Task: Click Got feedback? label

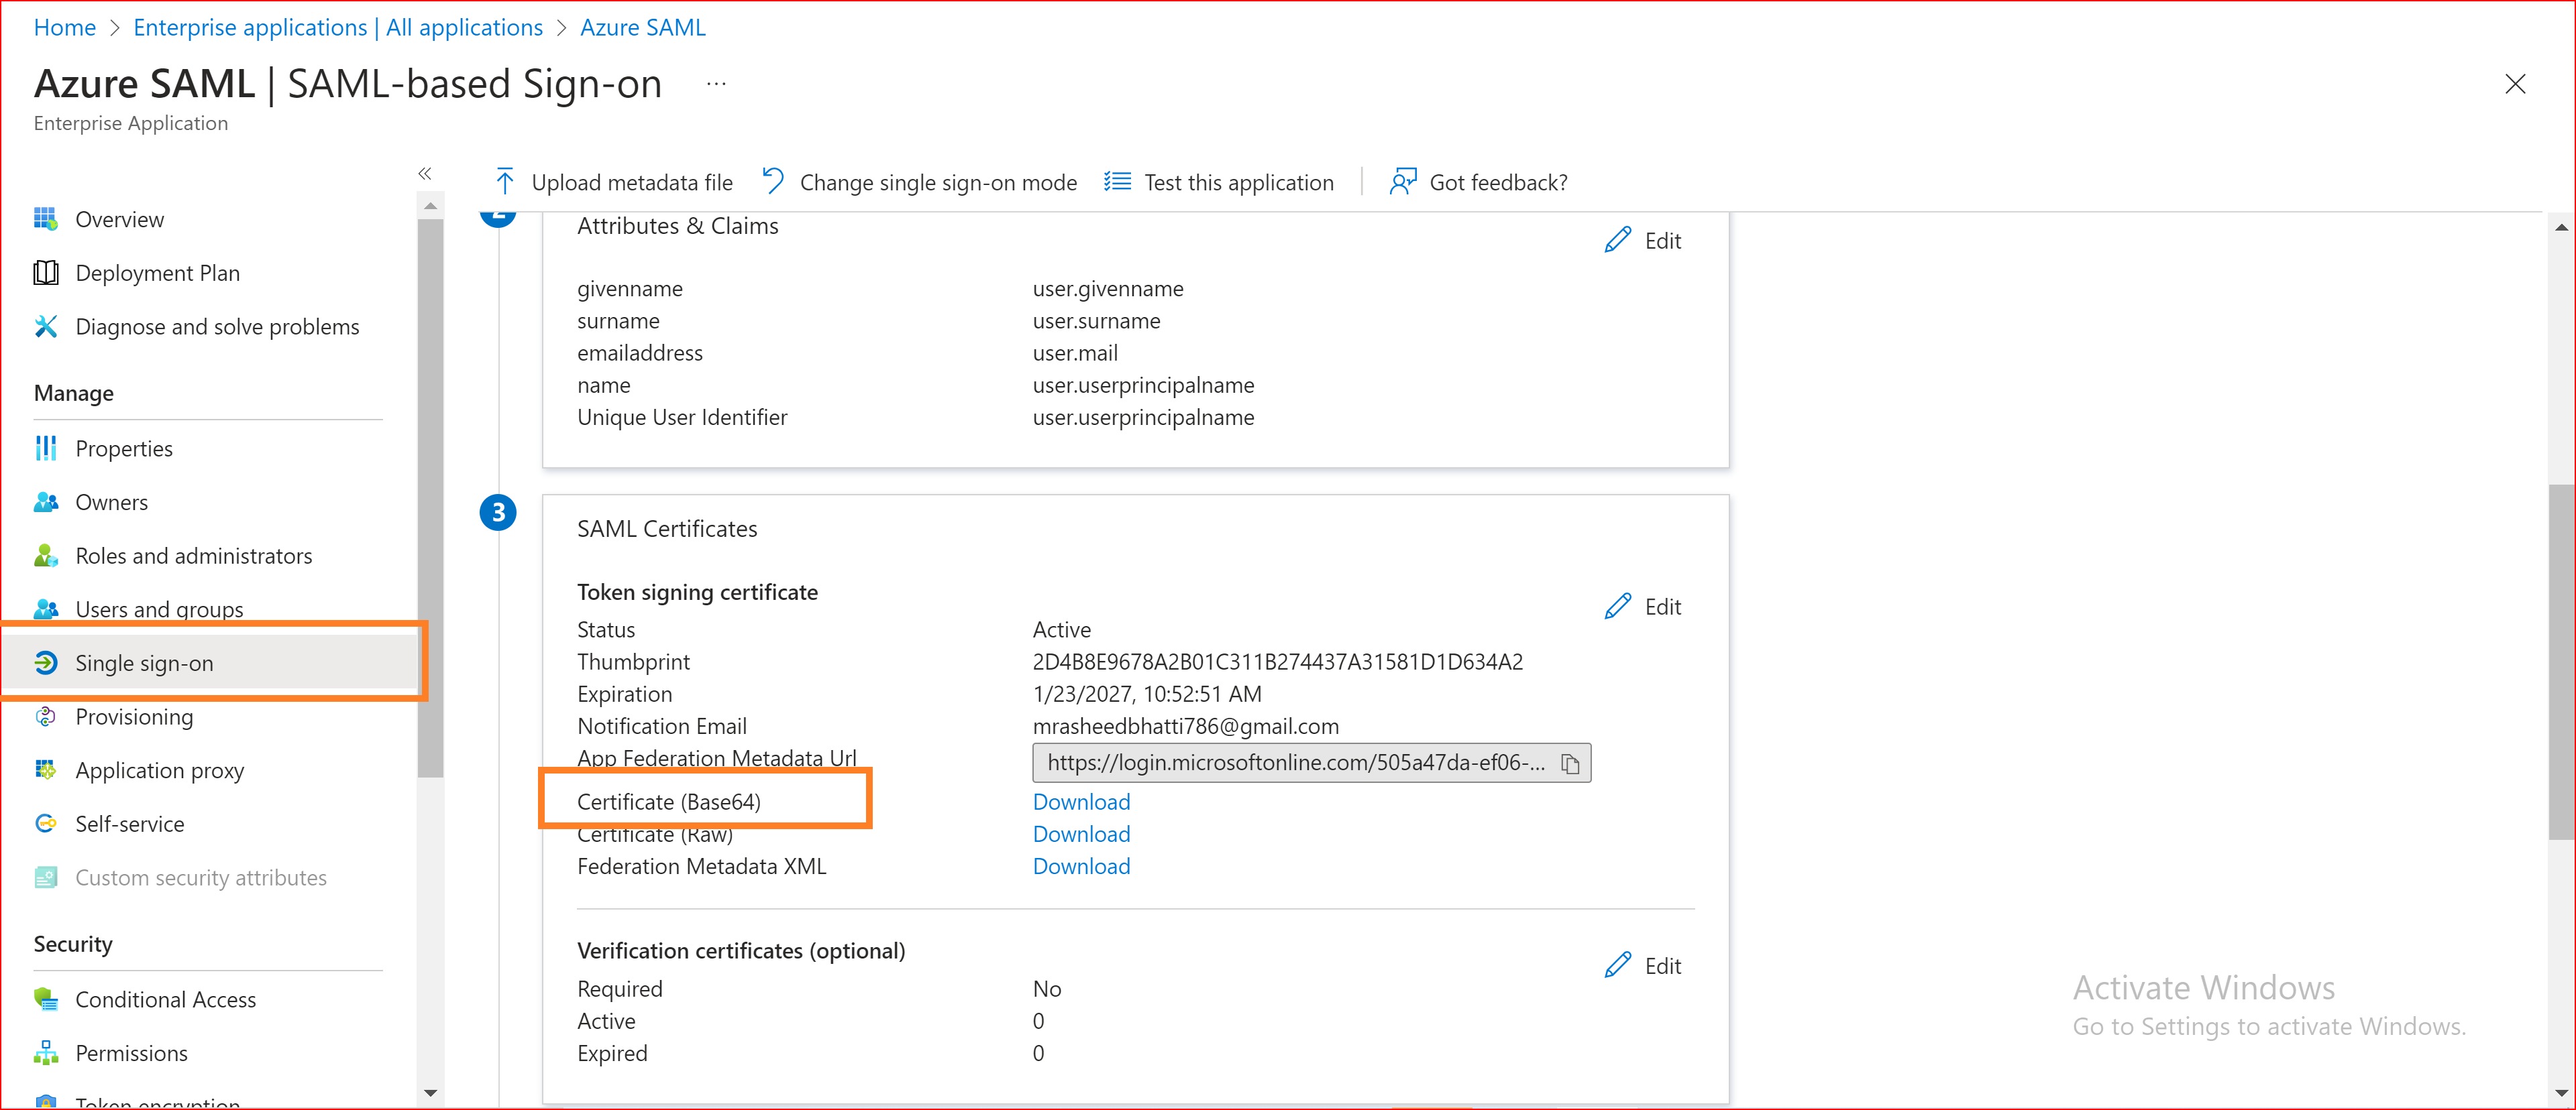Action: pyautogui.click(x=1498, y=183)
